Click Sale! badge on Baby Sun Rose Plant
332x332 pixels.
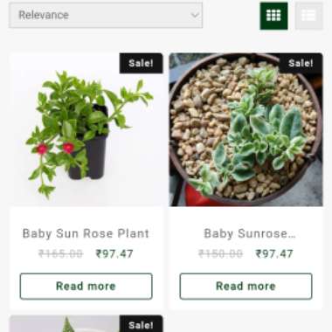141,63
